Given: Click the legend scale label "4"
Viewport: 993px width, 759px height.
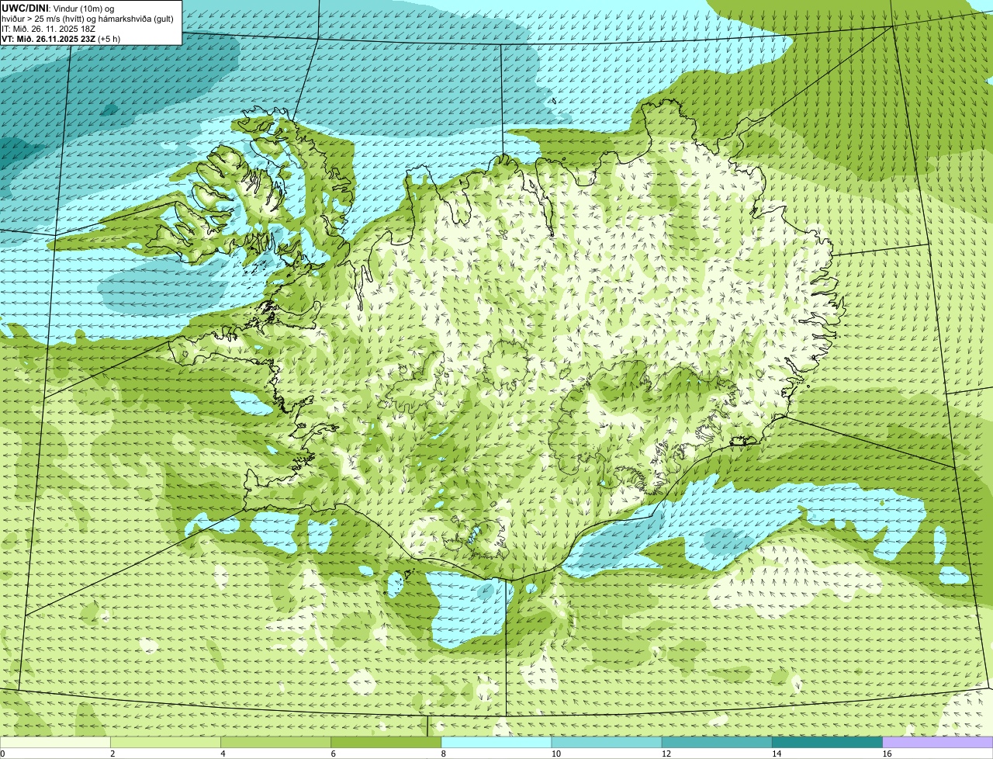Looking at the screenshot, I should coord(223,754).
